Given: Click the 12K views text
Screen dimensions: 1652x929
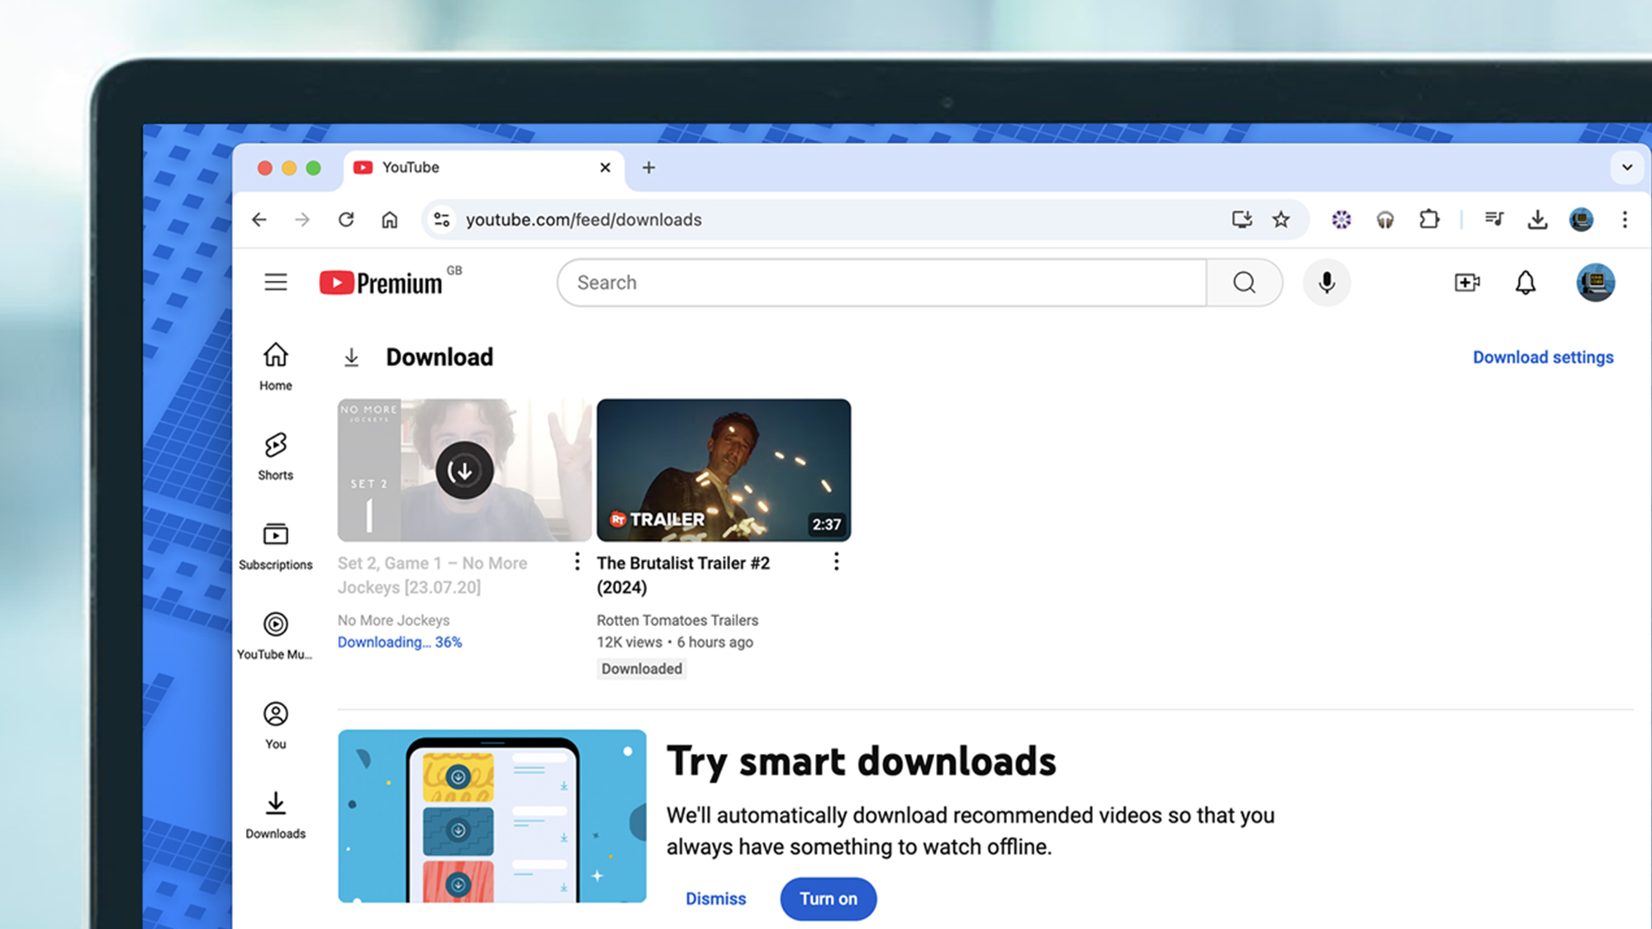Looking at the screenshot, I should [x=629, y=642].
